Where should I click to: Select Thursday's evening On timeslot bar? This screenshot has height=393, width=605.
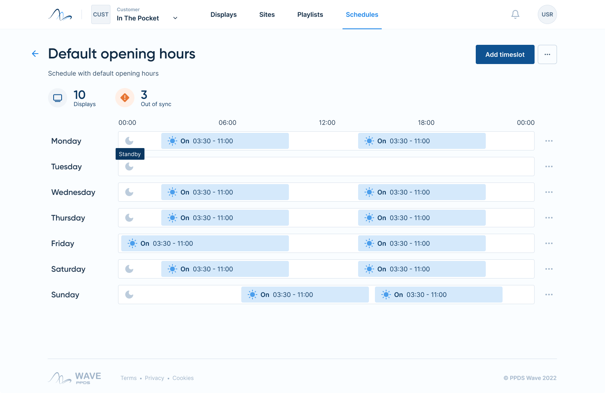(x=422, y=218)
